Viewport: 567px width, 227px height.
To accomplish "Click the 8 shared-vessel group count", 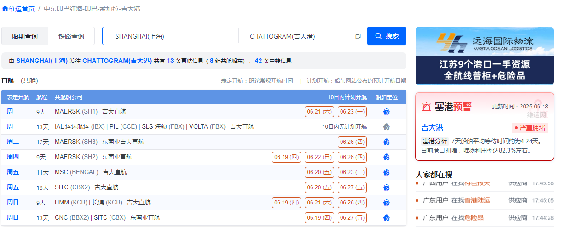I will click(212, 61).
